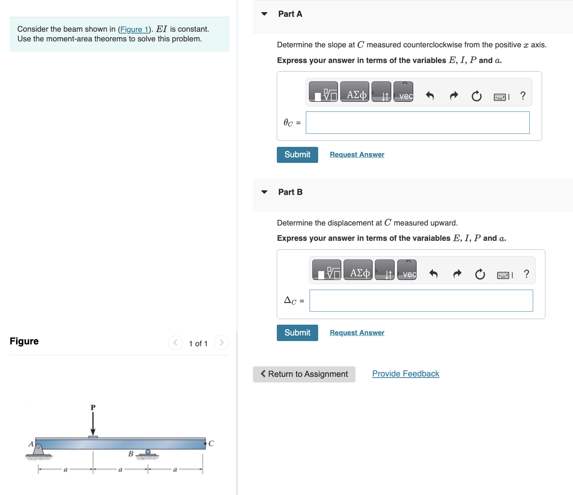
Task: Click the undo arrow in Part A editor
Action: [x=430, y=96]
